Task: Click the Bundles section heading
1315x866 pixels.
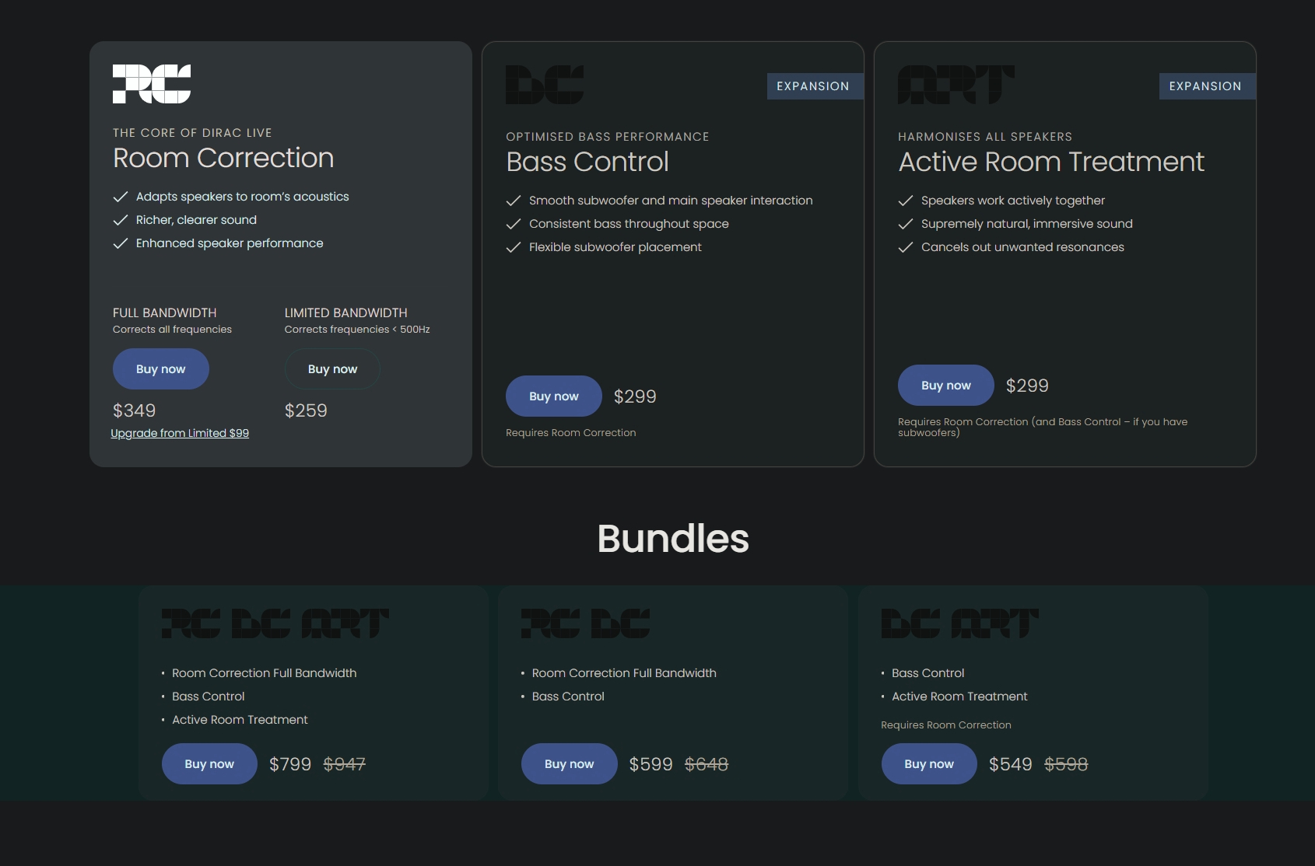Action: pyautogui.click(x=673, y=538)
